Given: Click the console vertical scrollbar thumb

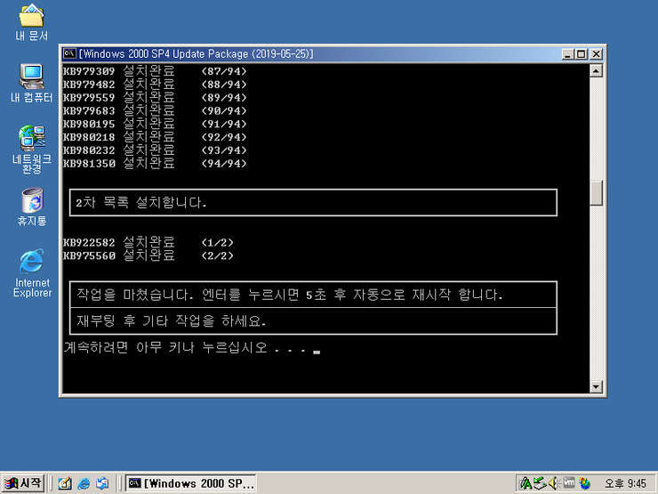Looking at the screenshot, I should click(x=596, y=193).
